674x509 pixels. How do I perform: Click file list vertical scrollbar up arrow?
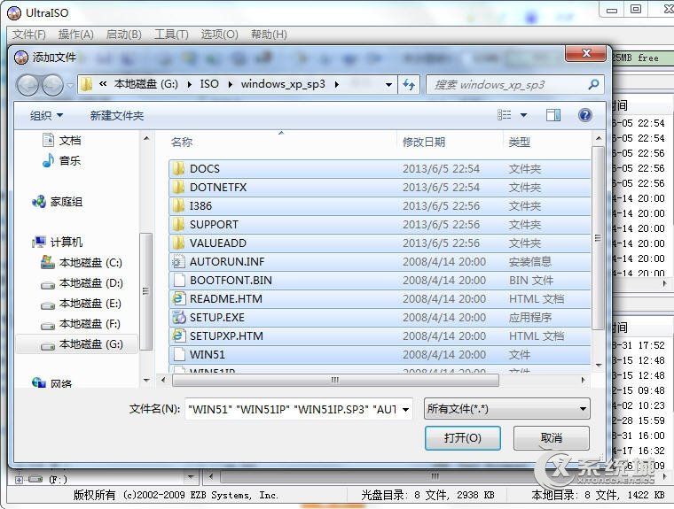598,139
